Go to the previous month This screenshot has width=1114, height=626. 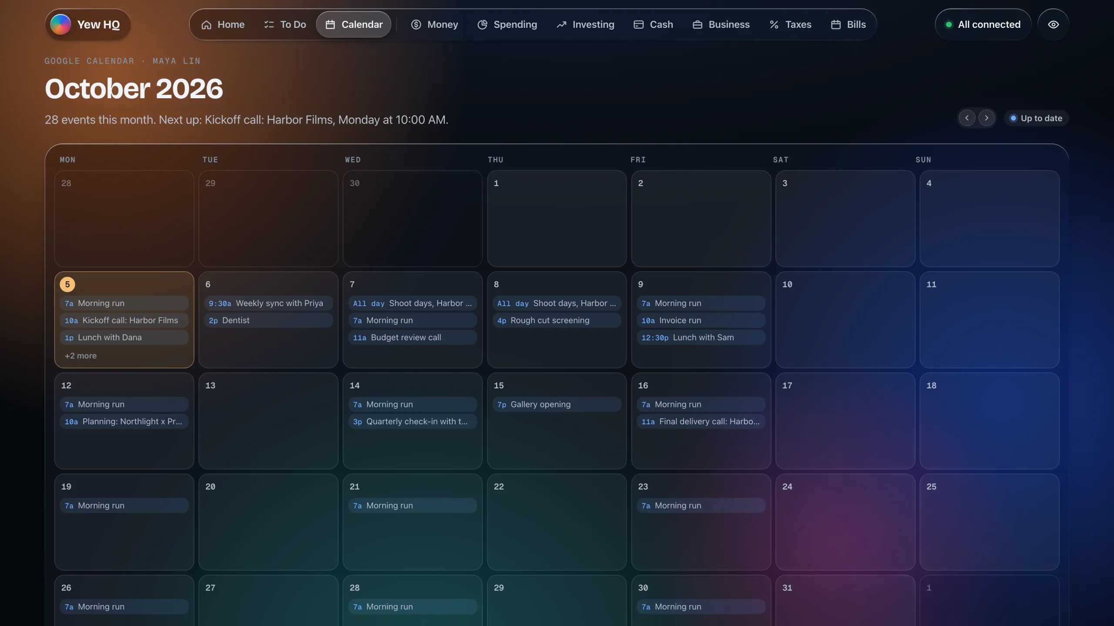click(x=967, y=118)
